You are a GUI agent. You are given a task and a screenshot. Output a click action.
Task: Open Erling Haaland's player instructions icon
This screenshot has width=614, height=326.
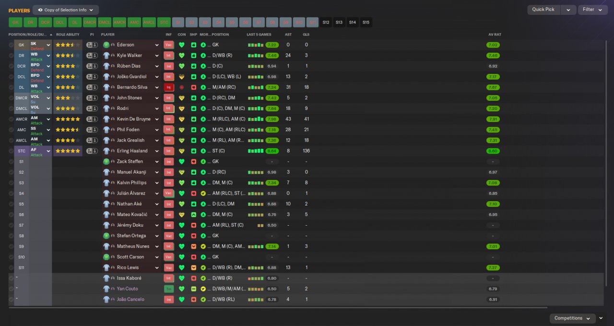tap(92, 151)
